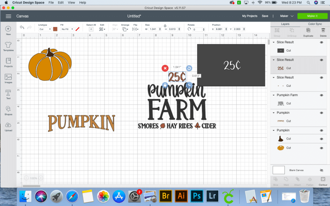Click the size lock icon between W and H

click(x=165, y=26)
